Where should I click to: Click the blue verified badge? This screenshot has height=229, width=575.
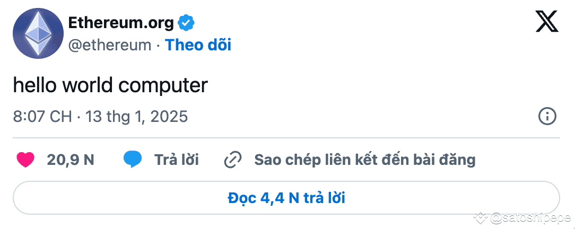point(186,23)
